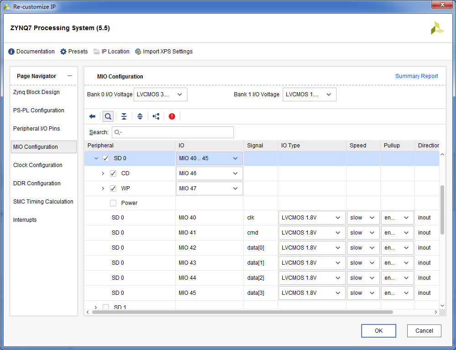This screenshot has width=456, height=350.
Task: Open the IO Type dropdown for clk
Action: (x=312, y=218)
